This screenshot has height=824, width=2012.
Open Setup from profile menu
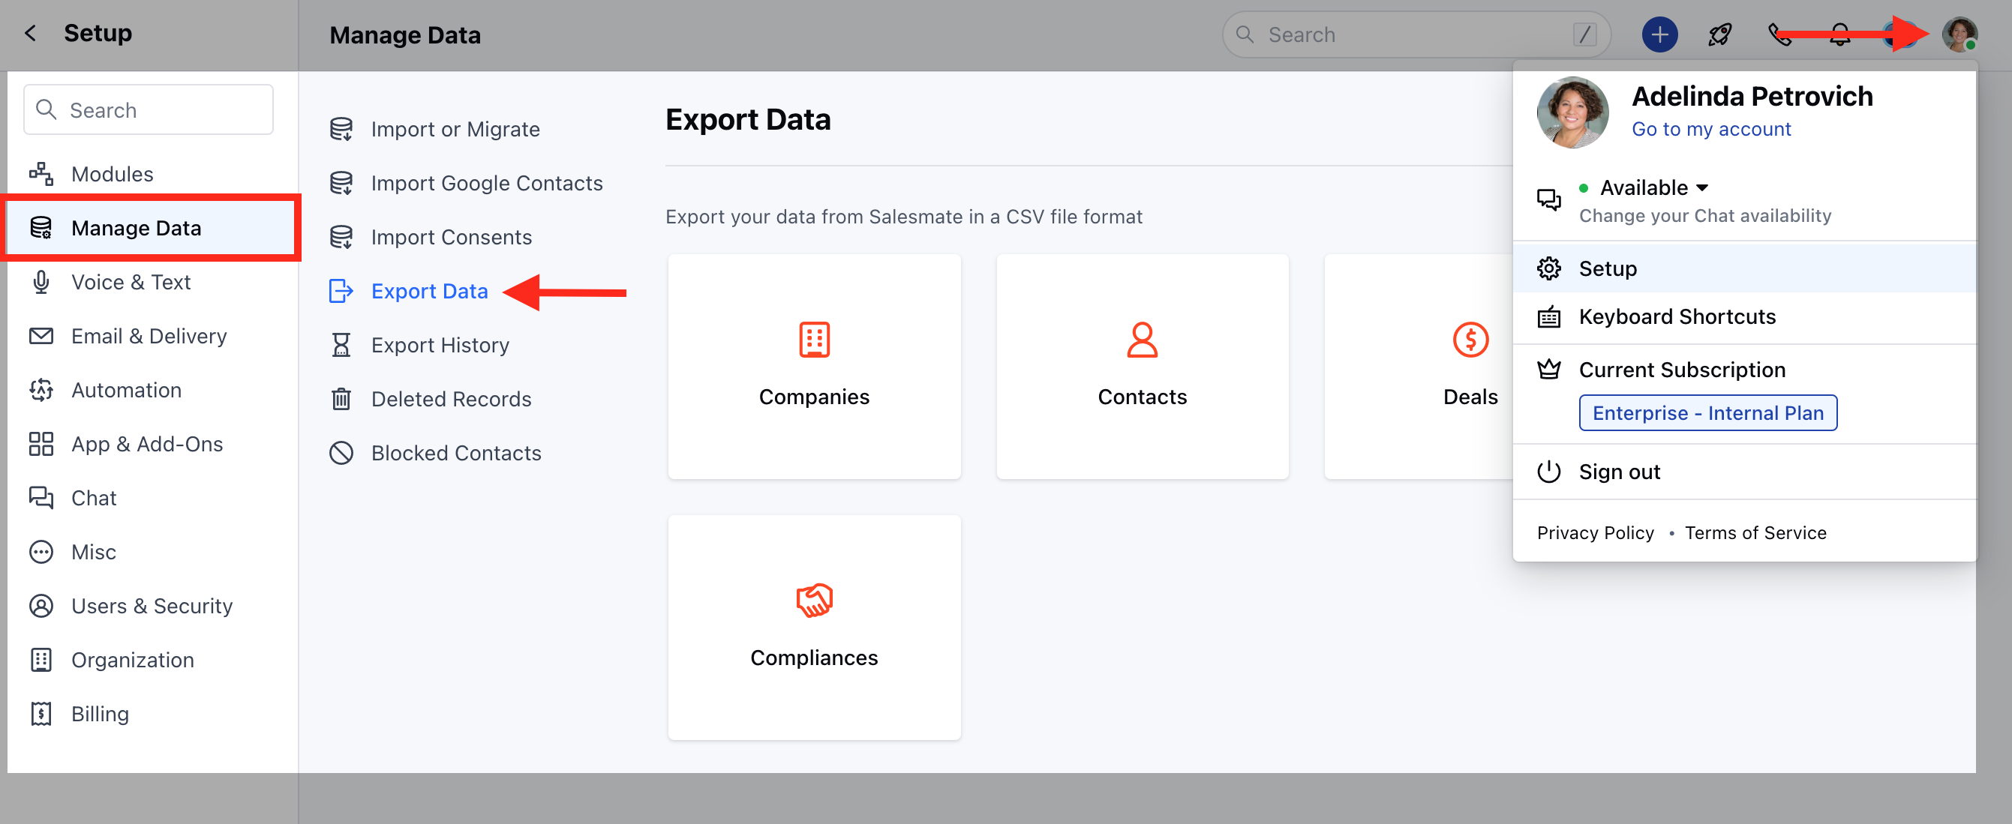1608,268
